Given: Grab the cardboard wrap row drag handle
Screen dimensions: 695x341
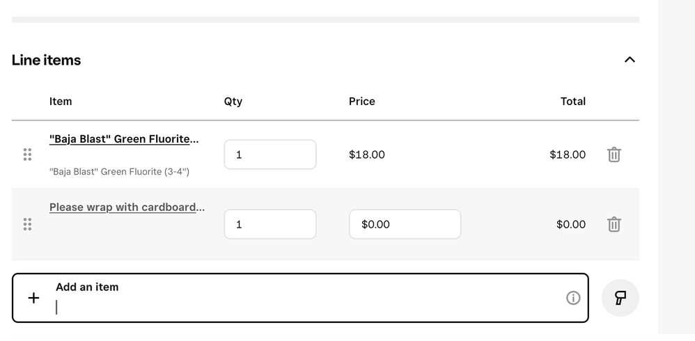Looking at the screenshot, I should tap(27, 224).
